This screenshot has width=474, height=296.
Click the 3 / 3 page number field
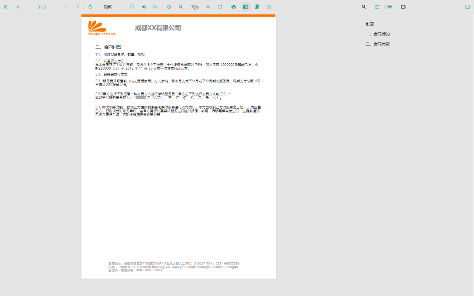click(42, 7)
